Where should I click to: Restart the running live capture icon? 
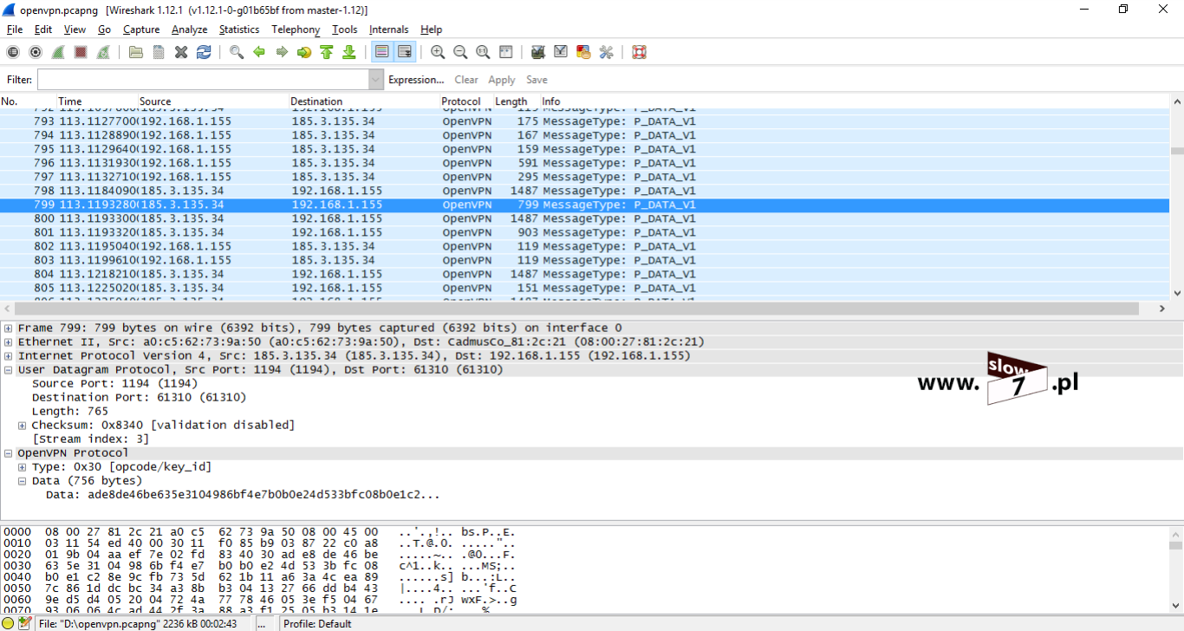click(103, 52)
